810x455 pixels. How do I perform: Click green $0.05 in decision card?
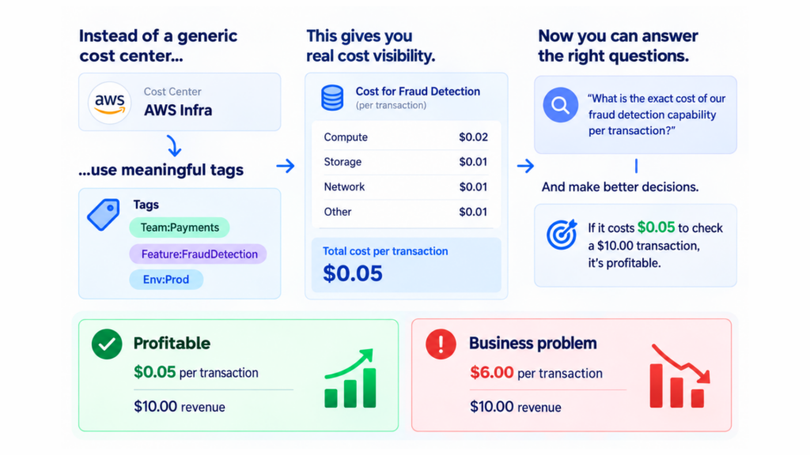point(656,227)
